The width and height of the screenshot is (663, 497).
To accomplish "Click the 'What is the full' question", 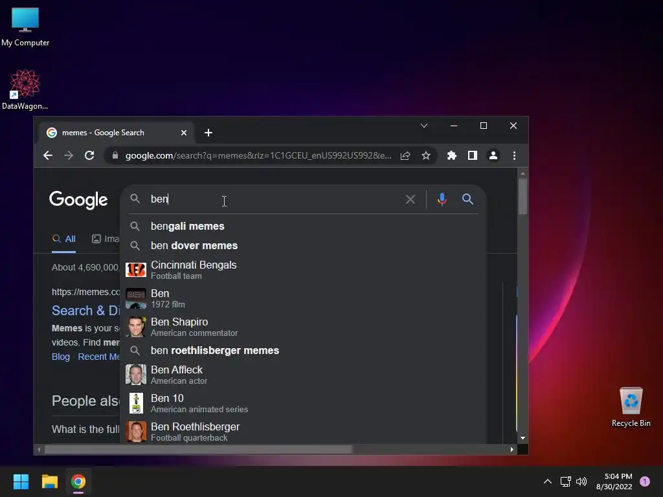I will pos(86,430).
